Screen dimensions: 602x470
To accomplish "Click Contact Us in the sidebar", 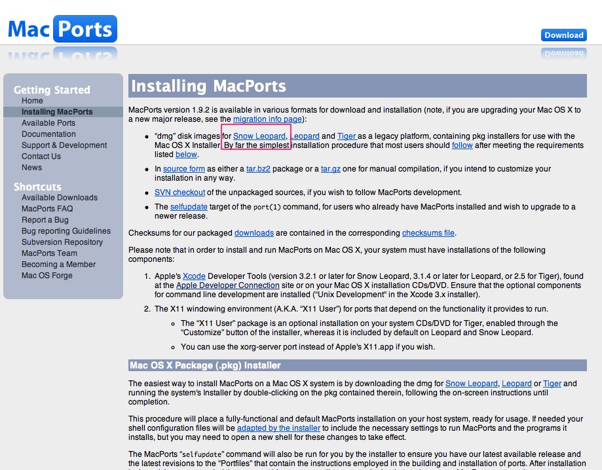I will pos(41,156).
